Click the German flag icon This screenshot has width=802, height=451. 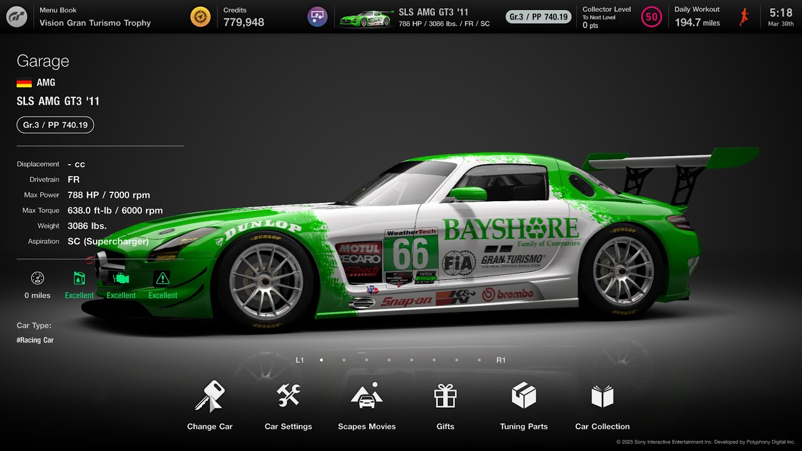24,83
